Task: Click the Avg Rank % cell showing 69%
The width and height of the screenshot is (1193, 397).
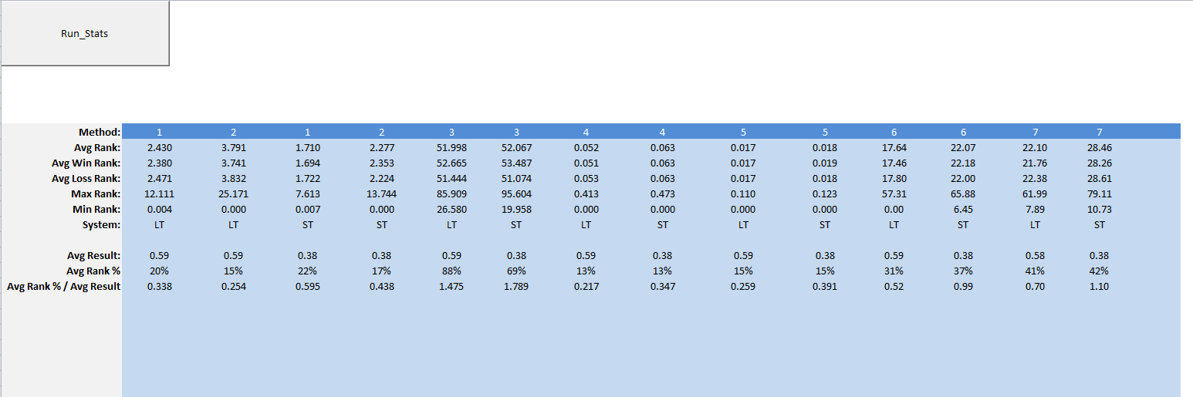Action: click(x=515, y=271)
